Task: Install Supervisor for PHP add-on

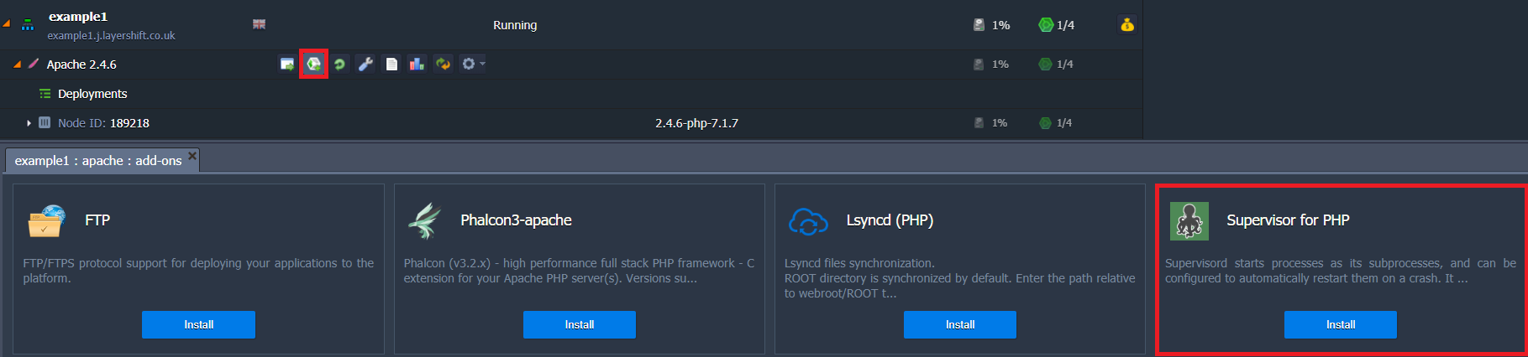Action: pyautogui.click(x=1340, y=324)
